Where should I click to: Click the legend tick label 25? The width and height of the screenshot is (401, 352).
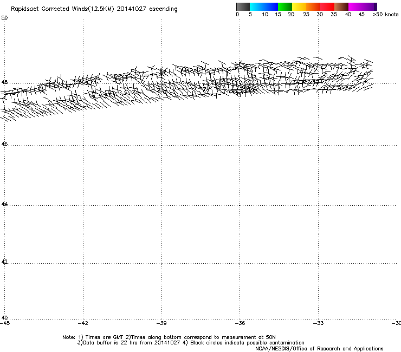306,15
